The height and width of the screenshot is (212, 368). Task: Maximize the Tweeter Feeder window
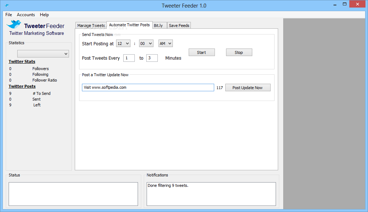pyautogui.click(x=345, y=4)
